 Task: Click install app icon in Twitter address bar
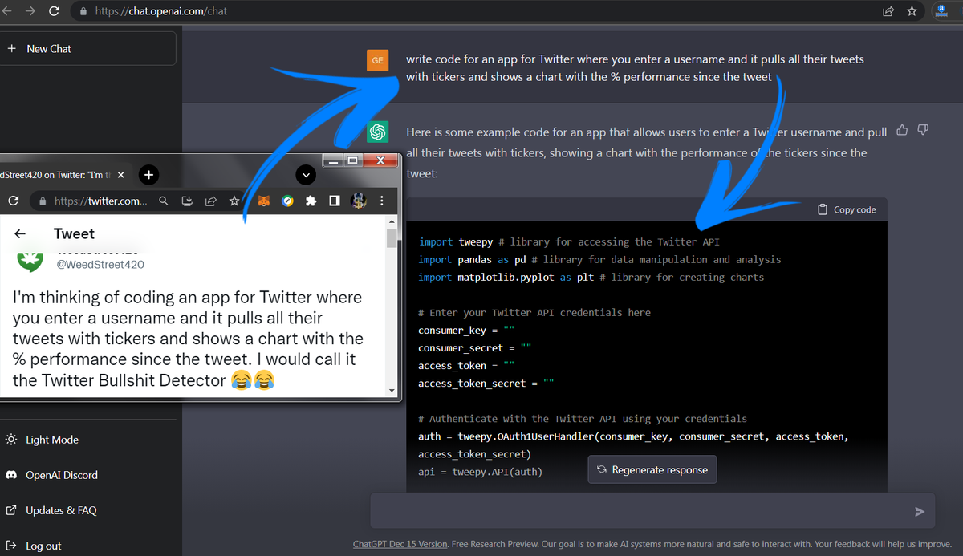click(x=187, y=201)
